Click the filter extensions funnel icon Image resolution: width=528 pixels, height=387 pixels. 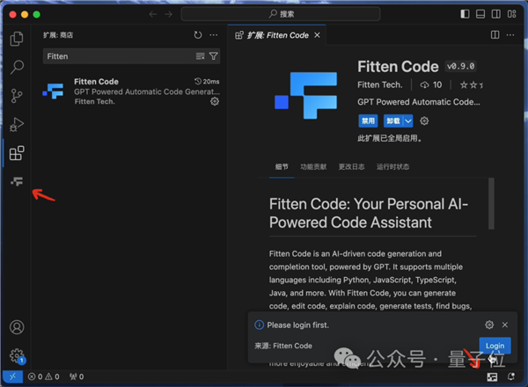pyautogui.click(x=214, y=56)
